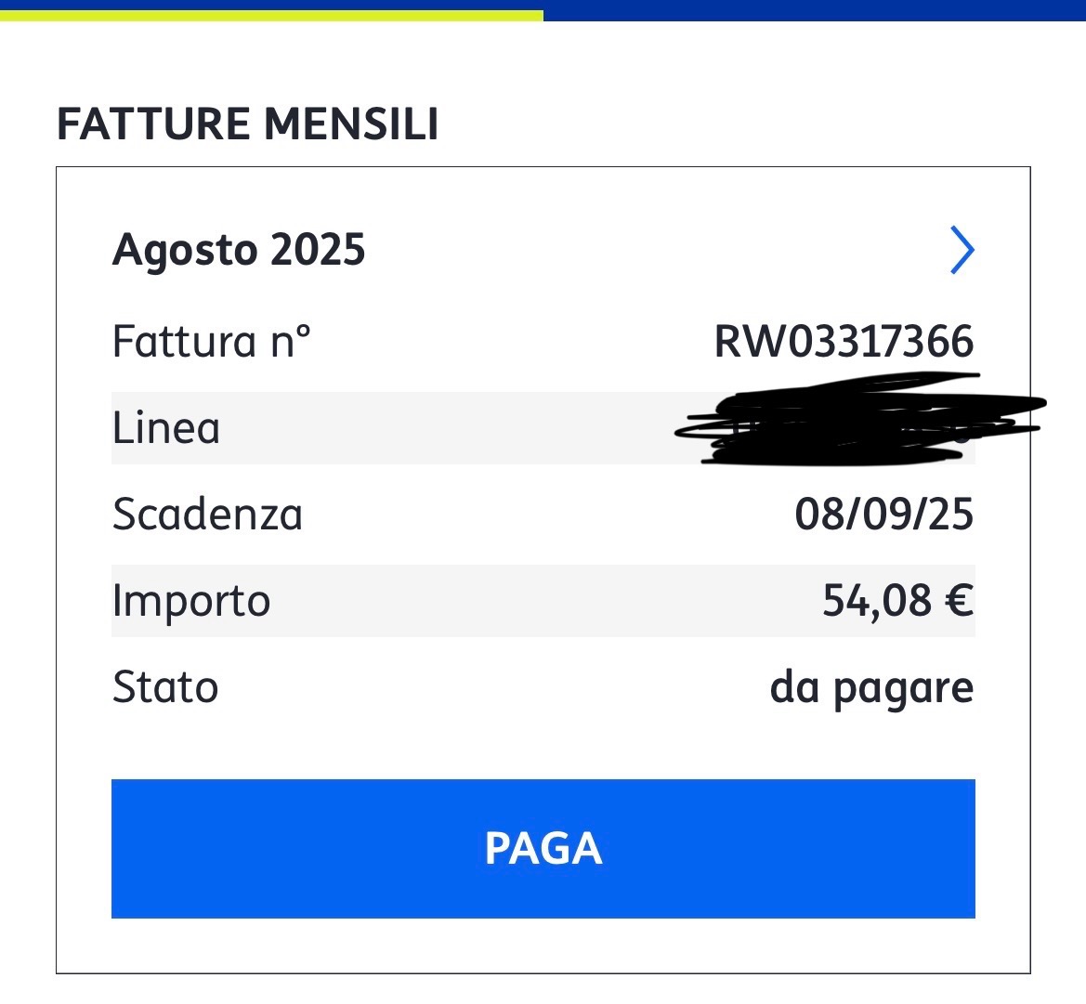Select the Fattura n° label
1086x1004 pixels.
tap(211, 342)
